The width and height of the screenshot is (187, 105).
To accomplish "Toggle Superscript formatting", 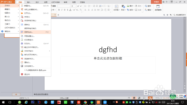I will click(x=74, y=10).
